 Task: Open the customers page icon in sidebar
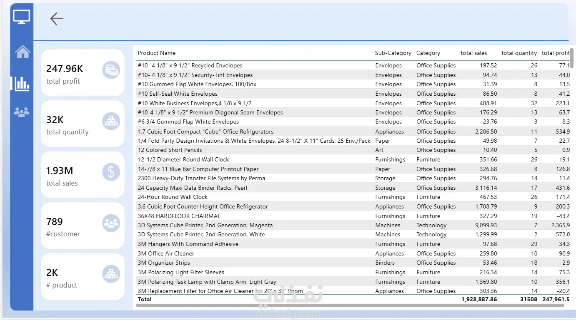click(x=22, y=112)
